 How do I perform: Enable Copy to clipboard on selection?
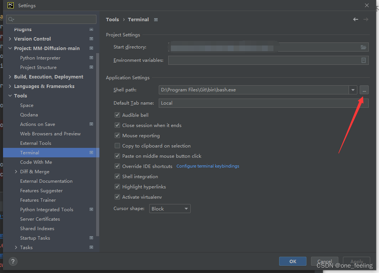pos(117,146)
